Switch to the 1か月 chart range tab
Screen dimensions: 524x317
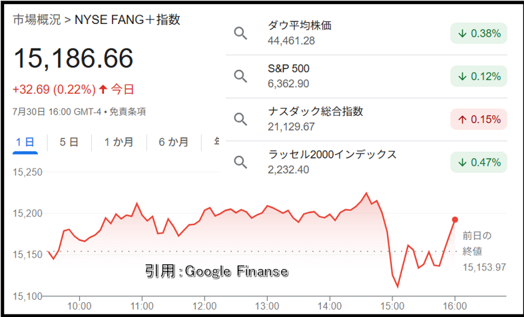point(119,142)
